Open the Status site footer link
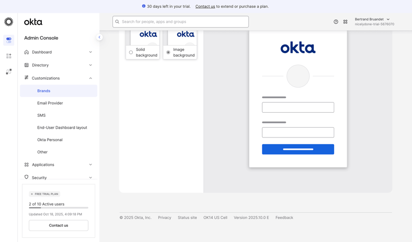 [187, 218]
